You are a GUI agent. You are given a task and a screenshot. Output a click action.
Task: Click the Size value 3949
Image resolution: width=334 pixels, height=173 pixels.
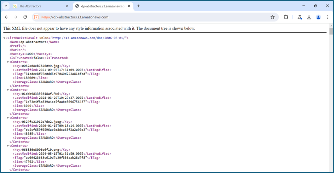point(28,106)
